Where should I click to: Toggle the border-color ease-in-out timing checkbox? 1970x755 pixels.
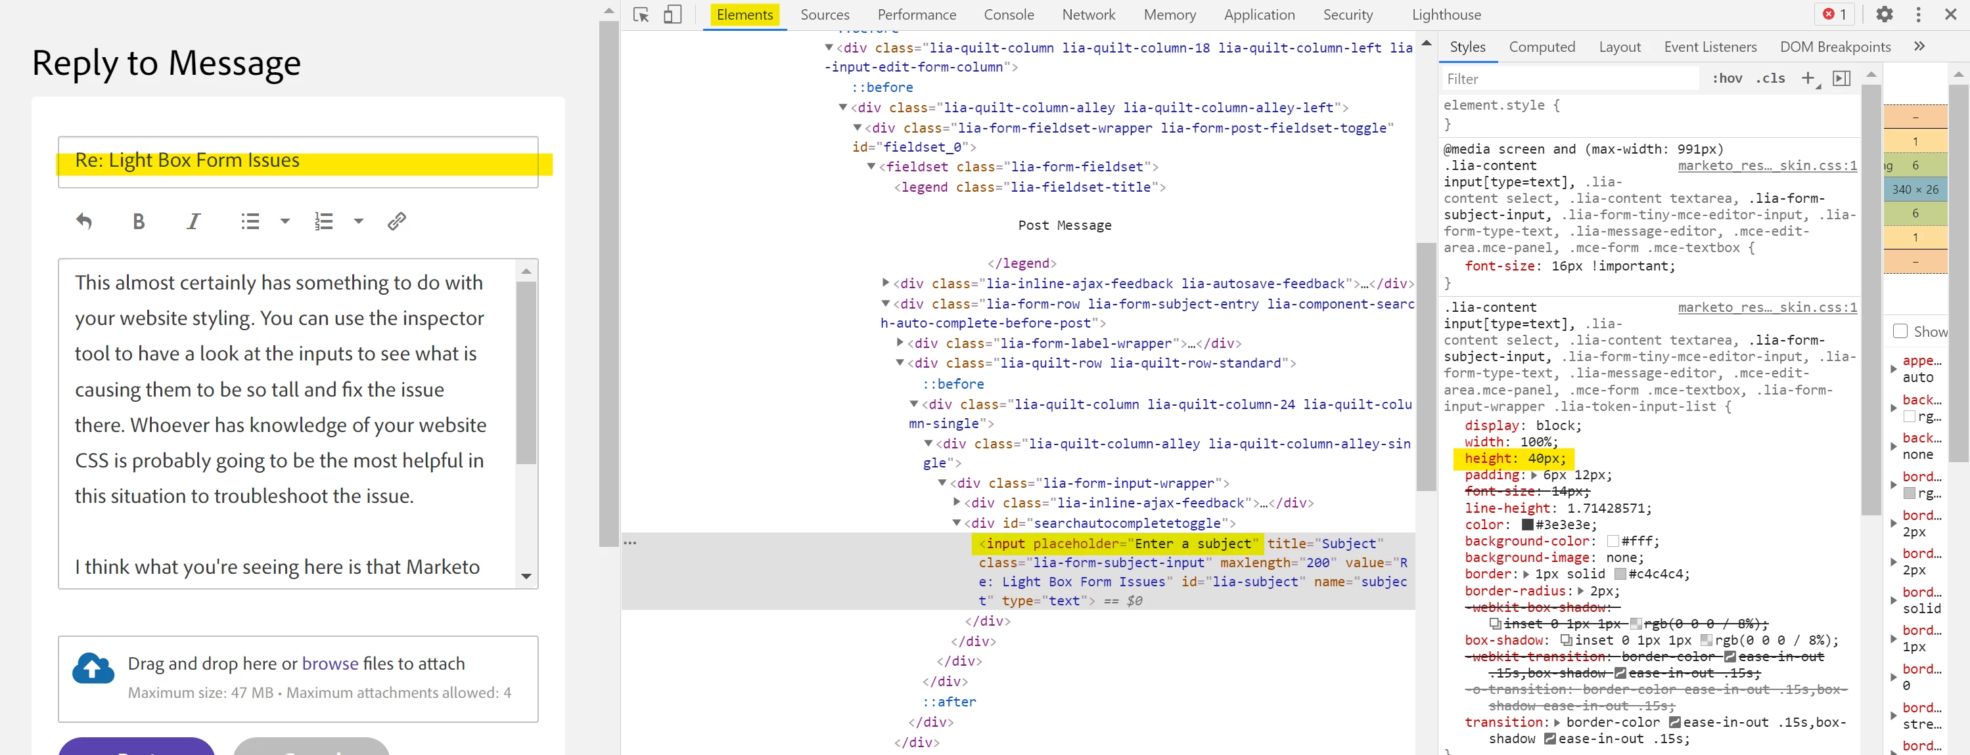pos(1674,722)
